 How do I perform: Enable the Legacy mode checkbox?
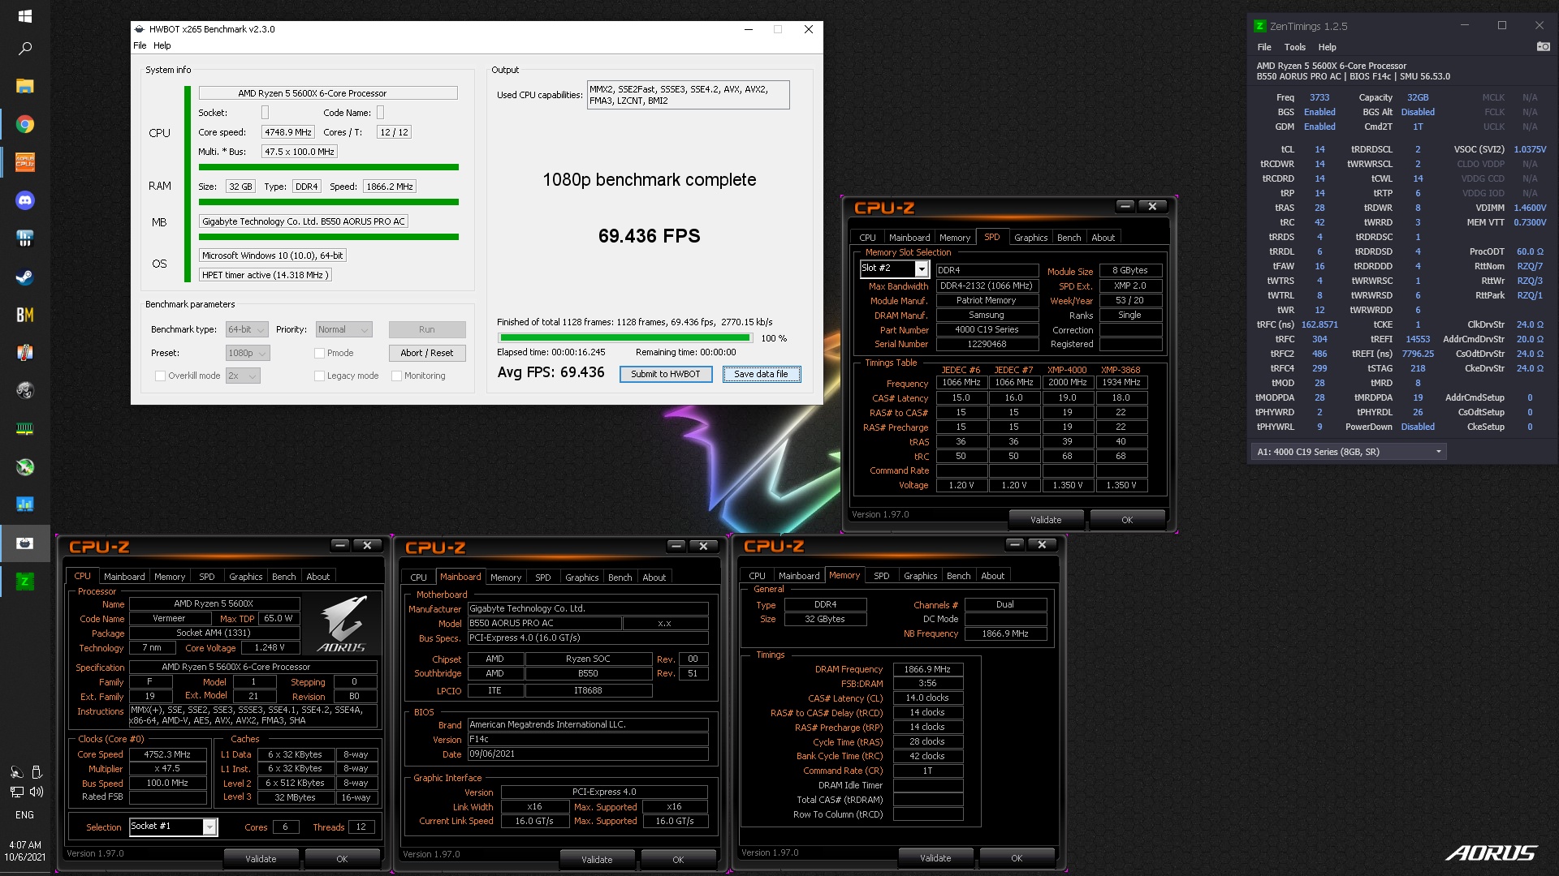coord(319,376)
